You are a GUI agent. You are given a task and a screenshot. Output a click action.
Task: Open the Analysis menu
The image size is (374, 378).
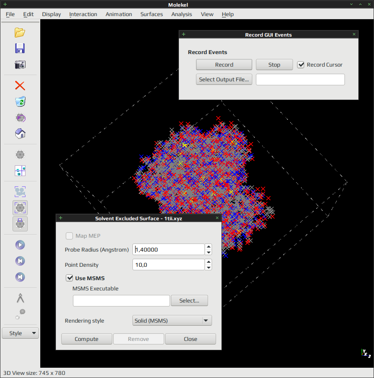point(182,14)
